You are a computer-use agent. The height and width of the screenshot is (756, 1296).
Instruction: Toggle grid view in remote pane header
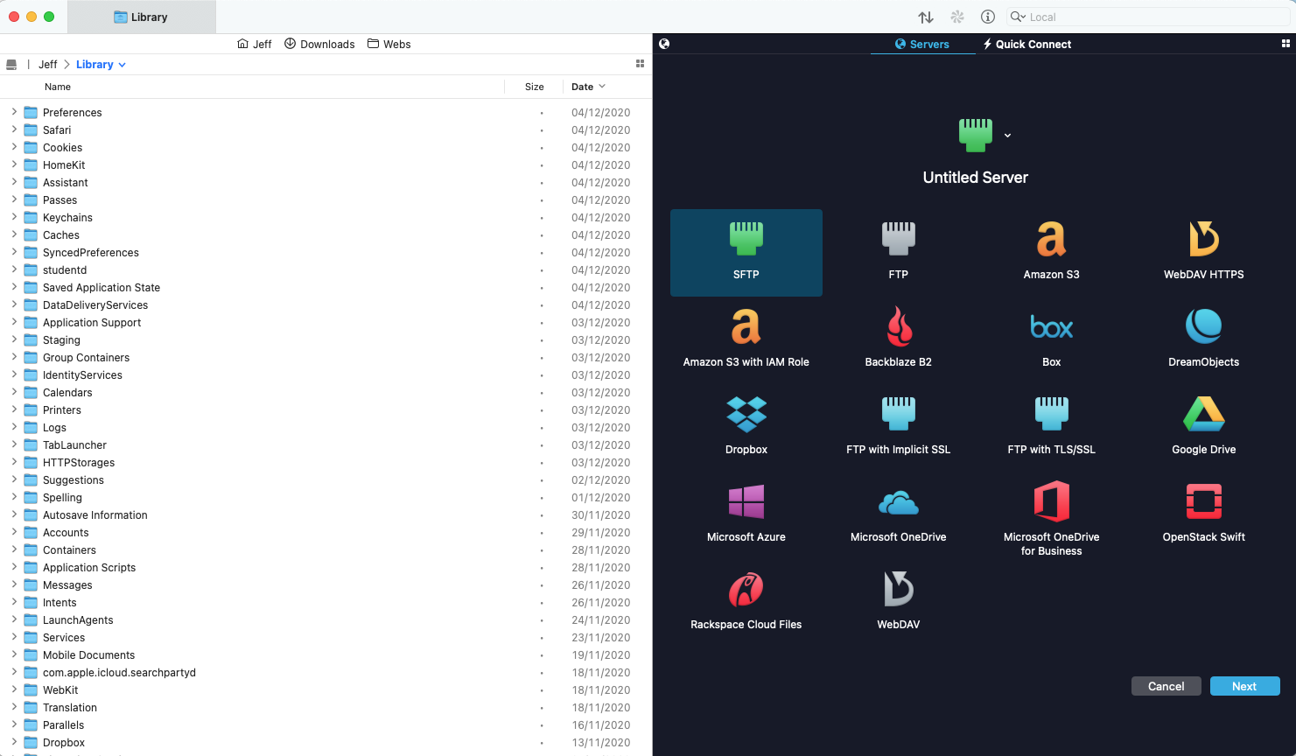point(1285,44)
